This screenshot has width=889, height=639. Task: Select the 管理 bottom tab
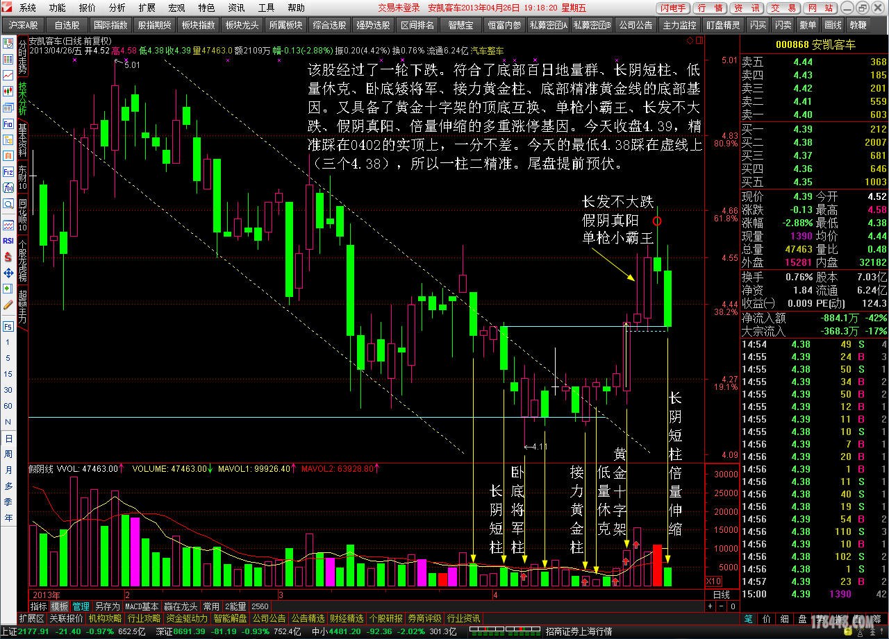tap(81, 606)
